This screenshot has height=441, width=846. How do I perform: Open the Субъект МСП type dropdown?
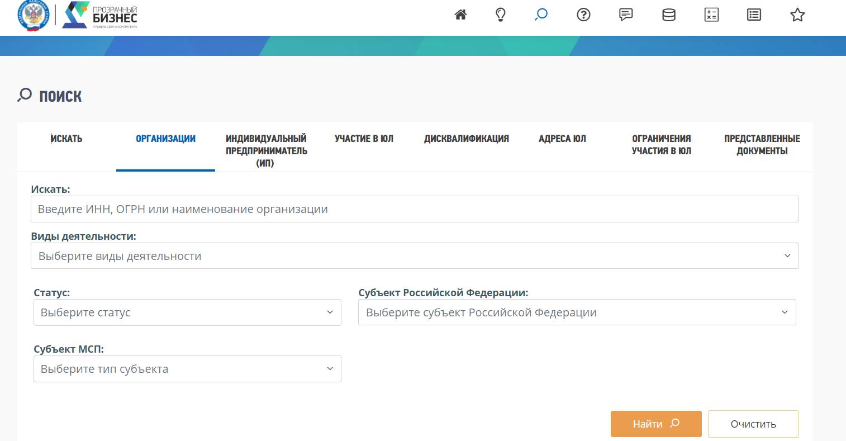tap(187, 369)
